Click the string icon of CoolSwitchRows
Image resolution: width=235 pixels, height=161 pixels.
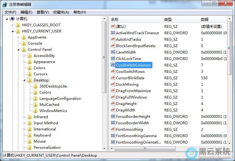pyautogui.click(x=113, y=71)
